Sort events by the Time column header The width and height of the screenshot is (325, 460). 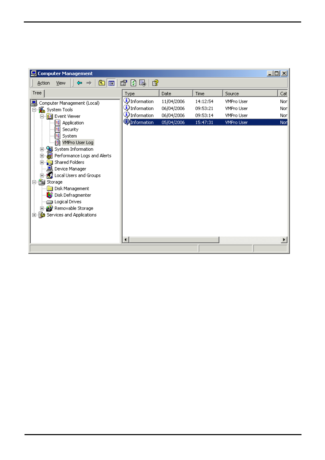click(x=208, y=93)
